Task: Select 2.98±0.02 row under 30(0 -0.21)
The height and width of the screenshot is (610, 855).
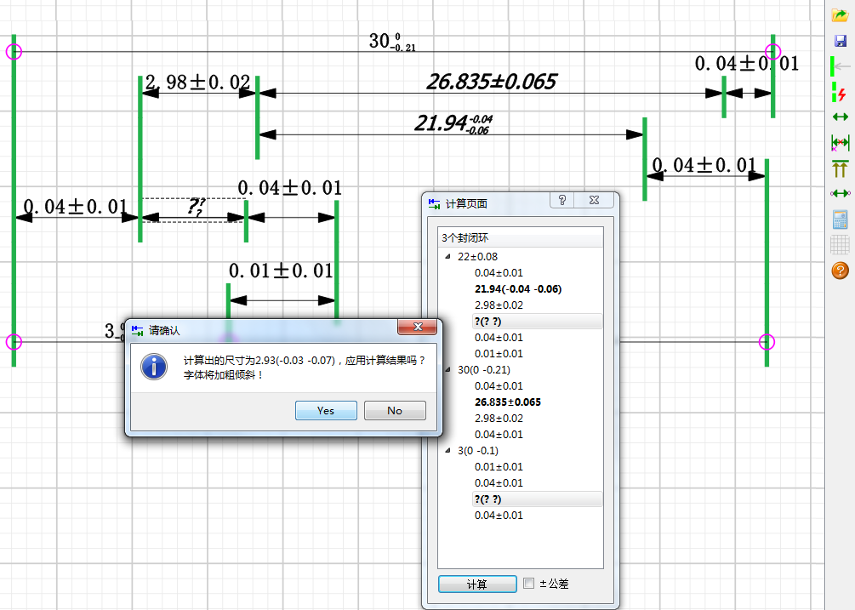Action: tap(499, 419)
